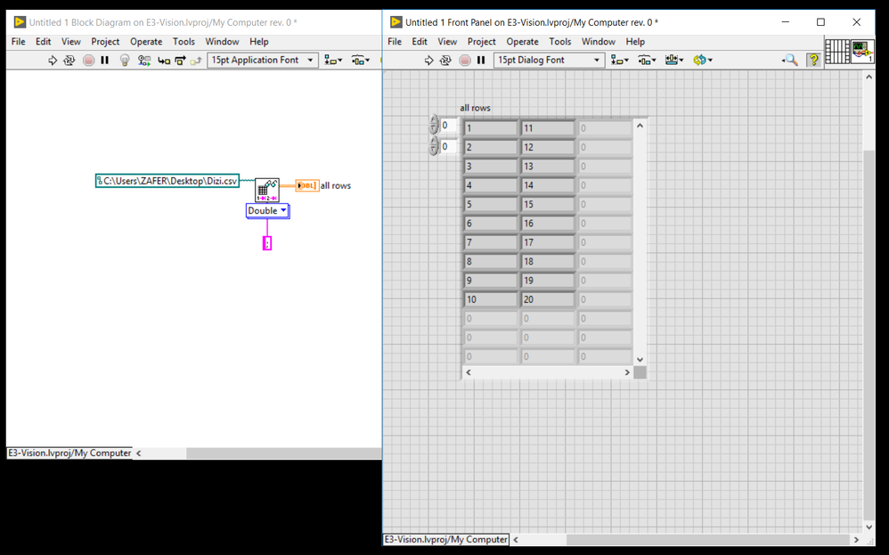Open Project menu in Block Diagram window
Screen dimensions: 889x555
(x=105, y=41)
